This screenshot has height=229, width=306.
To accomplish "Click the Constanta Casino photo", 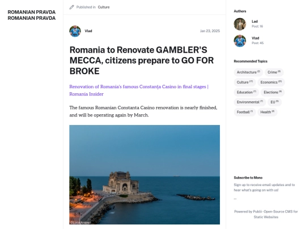I will click(144, 175).
